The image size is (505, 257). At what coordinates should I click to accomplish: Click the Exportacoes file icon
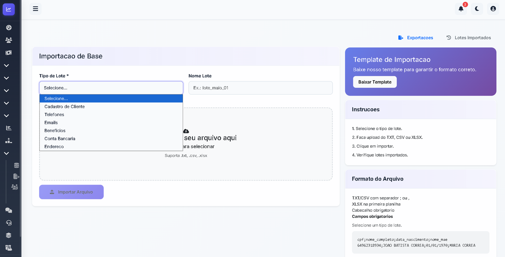tap(401, 38)
